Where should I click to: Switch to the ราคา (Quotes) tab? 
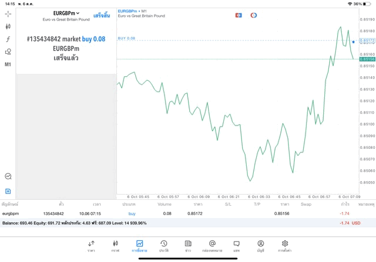[91, 246]
